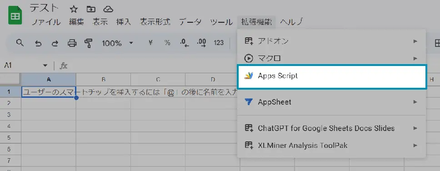Image resolution: width=440 pixels, height=171 pixels.
Task: Open the ヘルプ menu
Action: (291, 22)
